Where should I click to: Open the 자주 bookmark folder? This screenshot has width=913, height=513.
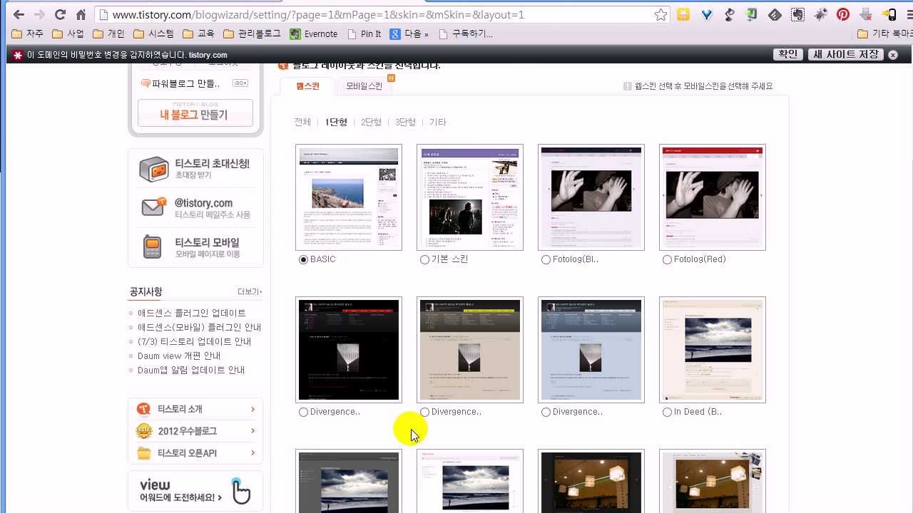(x=28, y=33)
